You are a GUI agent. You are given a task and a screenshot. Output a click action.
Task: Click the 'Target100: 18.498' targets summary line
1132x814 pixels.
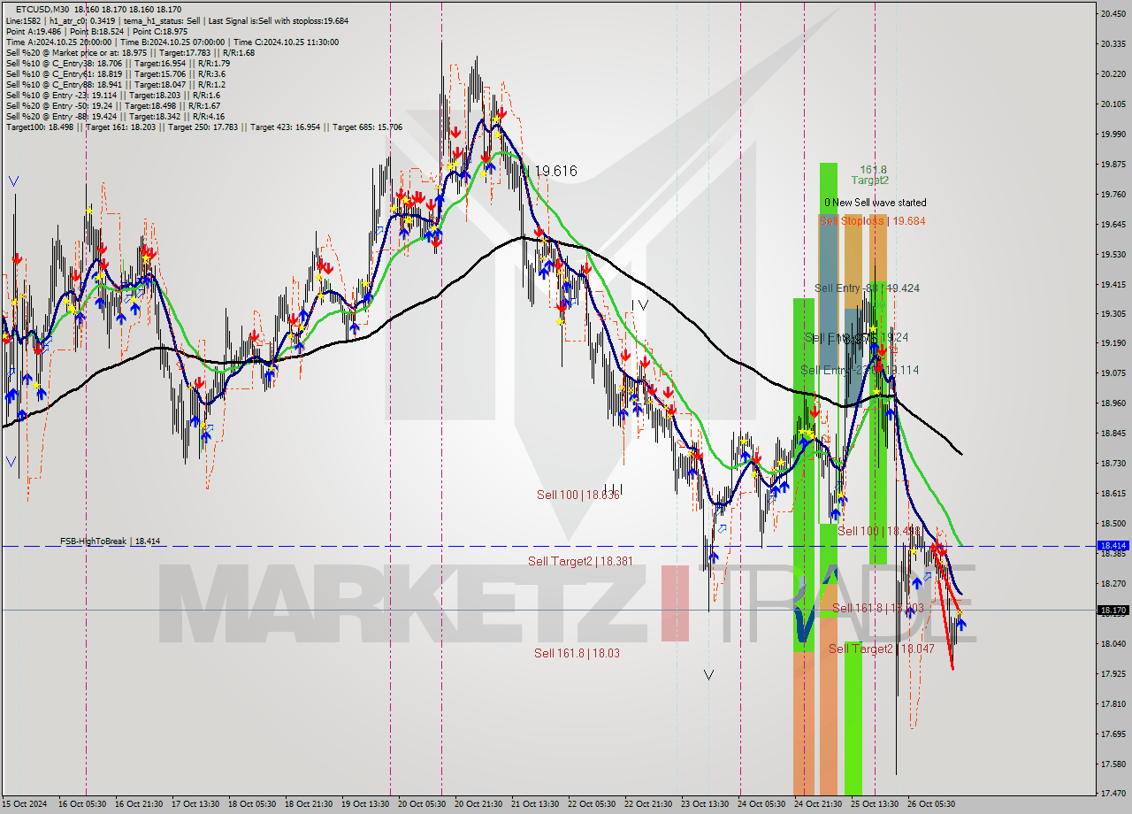point(203,127)
